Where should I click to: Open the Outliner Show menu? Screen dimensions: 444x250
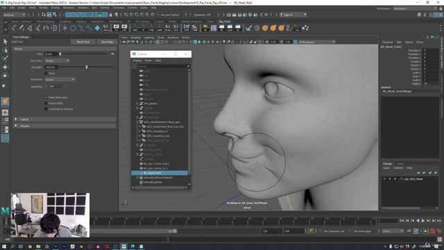coord(148,60)
